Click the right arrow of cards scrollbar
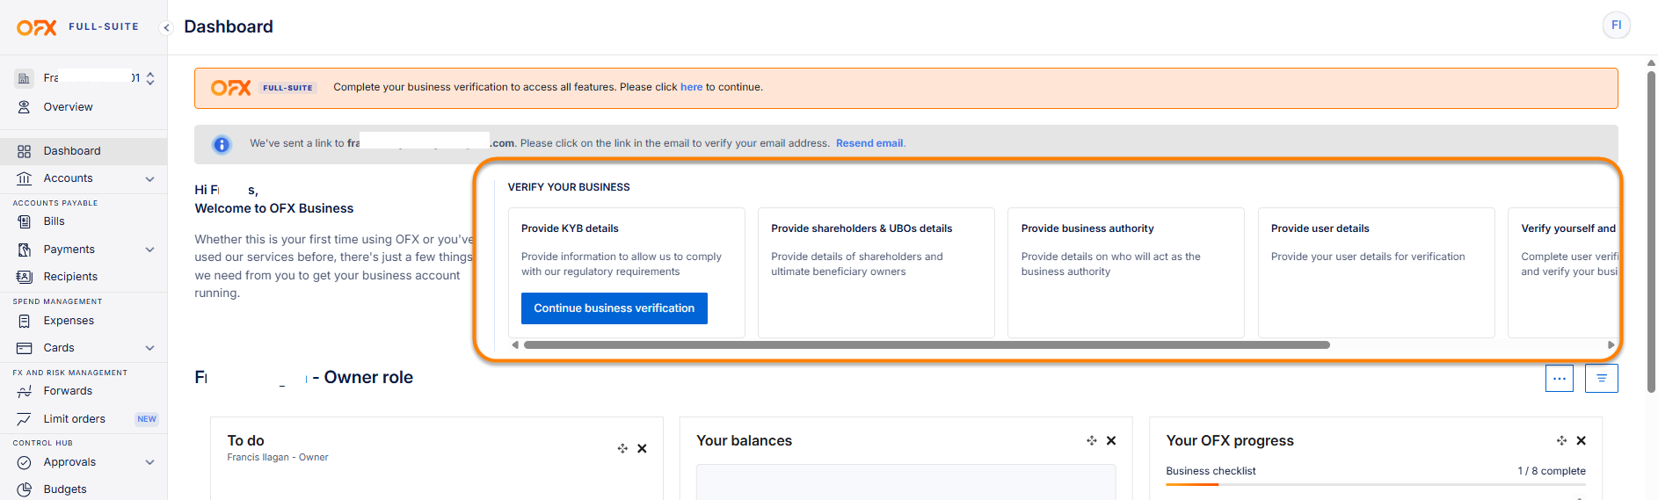This screenshot has height=500, width=1658. pyautogui.click(x=1611, y=345)
